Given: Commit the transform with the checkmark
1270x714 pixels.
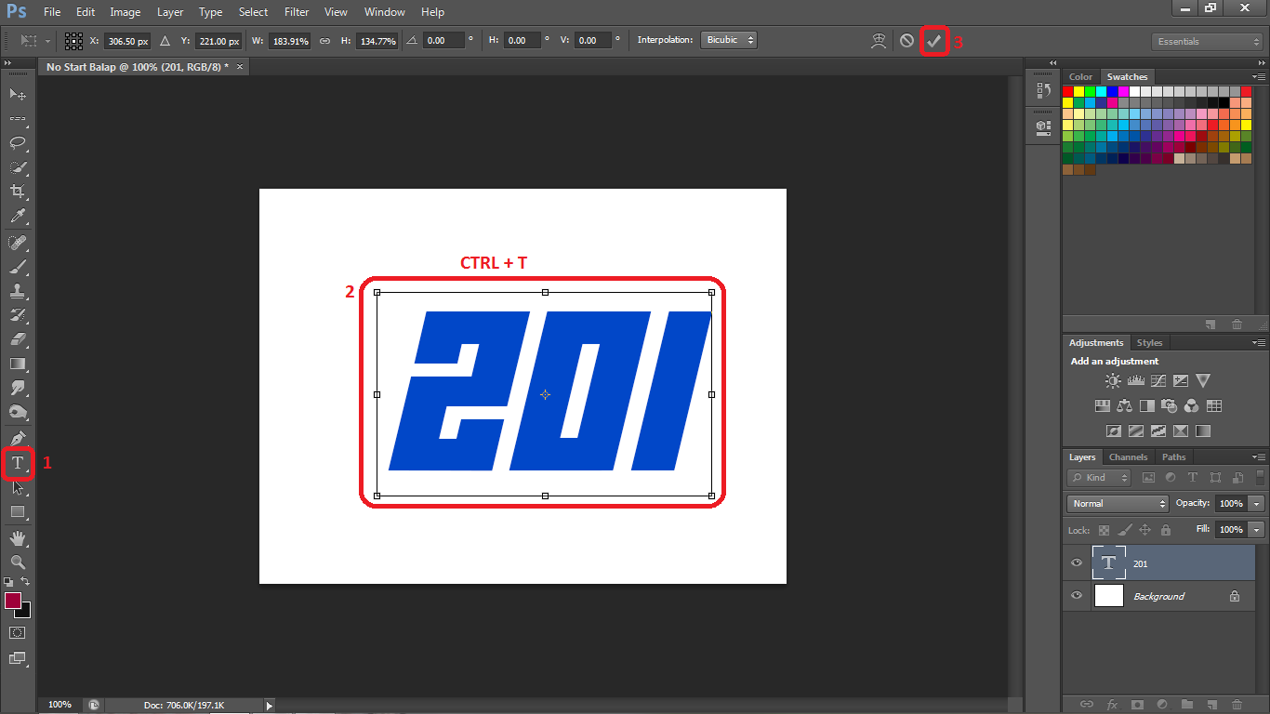Looking at the screenshot, I should coord(934,41).
